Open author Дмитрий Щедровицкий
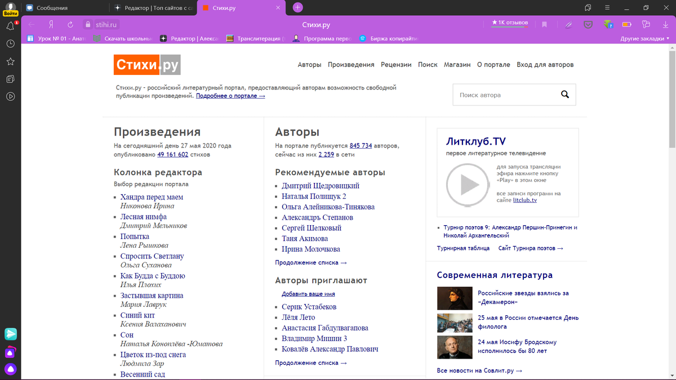 [321, 186]
